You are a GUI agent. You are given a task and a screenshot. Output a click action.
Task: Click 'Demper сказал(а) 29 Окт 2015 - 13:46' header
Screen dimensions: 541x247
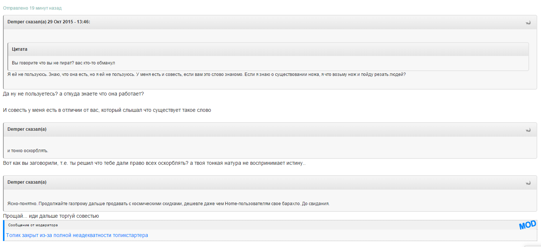click(x=49, y=22)
